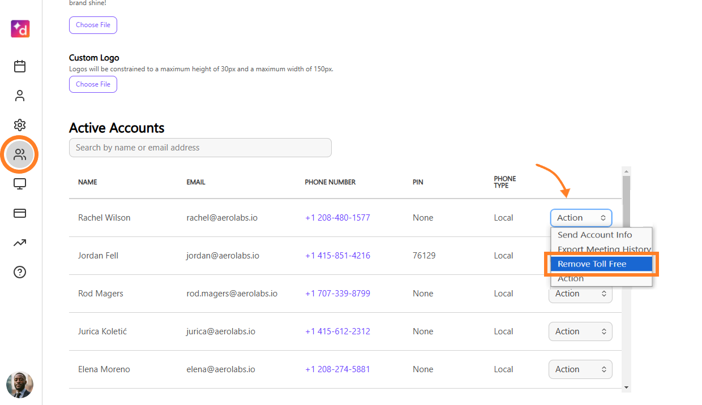Click email jurica@aerolabs.io
This screenshot has height=405, width=702.
pos(221,331)
